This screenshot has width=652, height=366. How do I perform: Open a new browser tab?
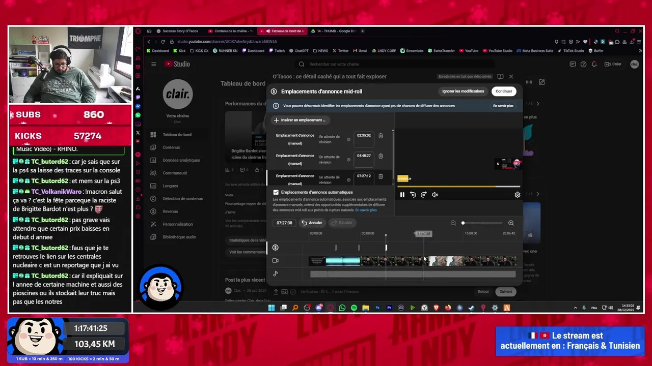tap(363, 31)
